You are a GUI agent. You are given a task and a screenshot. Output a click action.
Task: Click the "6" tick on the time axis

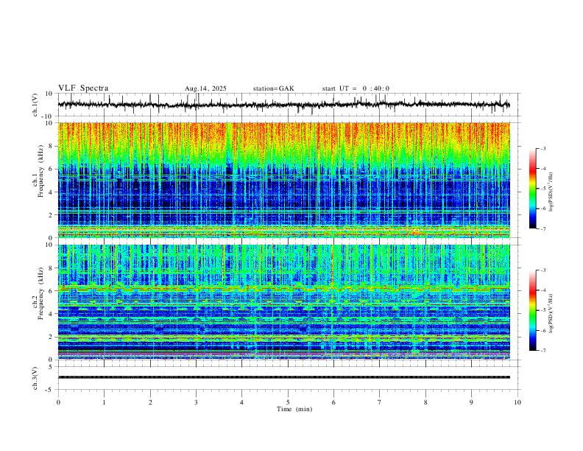click(x=333, y=402)
